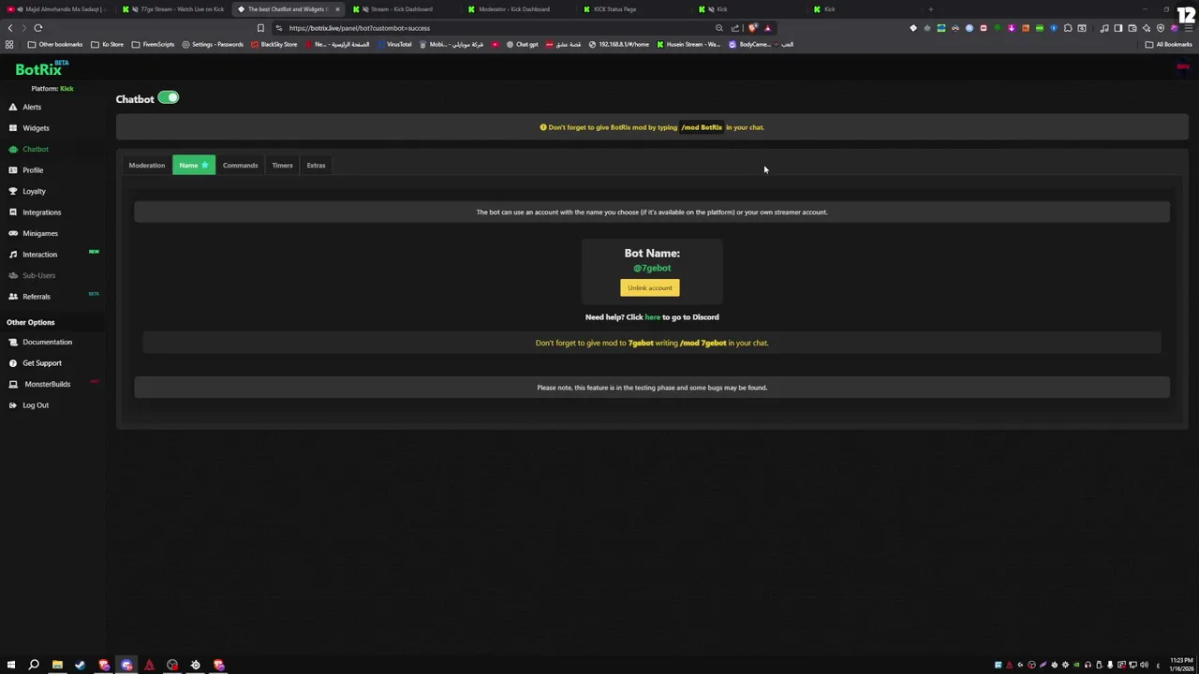The image size is (1199, 674).
Task: Click the Sub-Users sidebar entry
Action: tap(38, 275)
